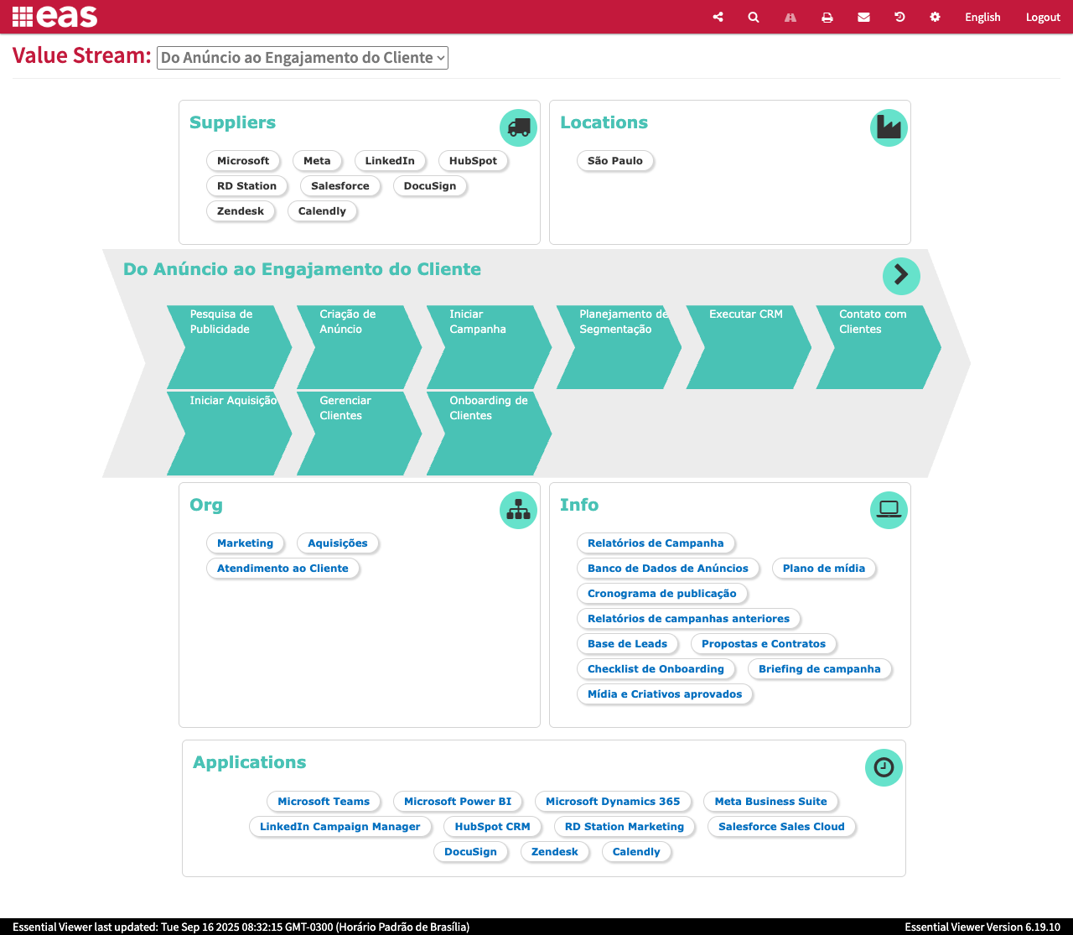Open the RD Station Marketing link
1073x935 pixels.
[x=625, y=827]
